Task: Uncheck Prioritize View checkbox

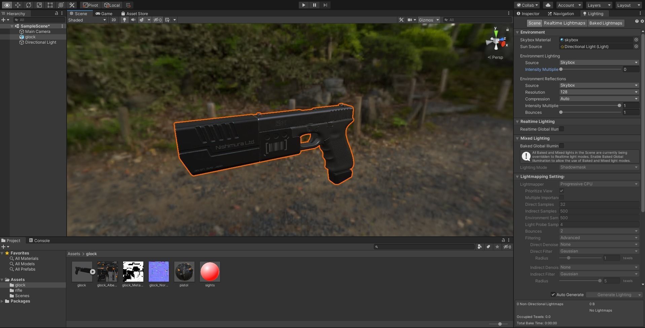Action: 562,191
